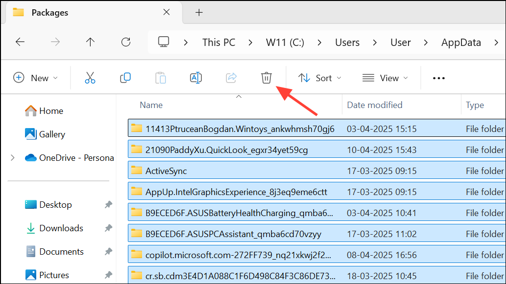Click the Copy icon in toolbar

coord(125,78)
